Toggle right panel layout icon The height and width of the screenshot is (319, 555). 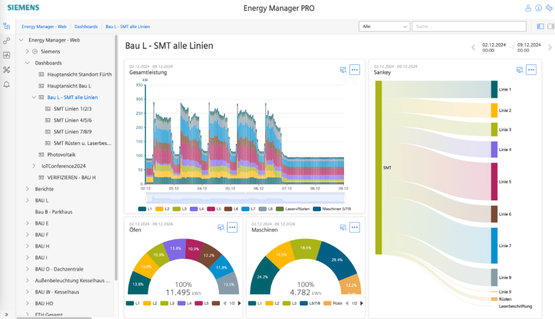[551, 26]
